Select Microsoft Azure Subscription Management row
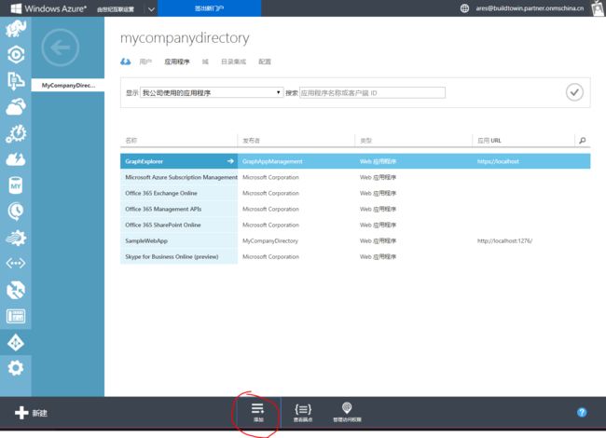The image size is (606, 438). [355, 177]
